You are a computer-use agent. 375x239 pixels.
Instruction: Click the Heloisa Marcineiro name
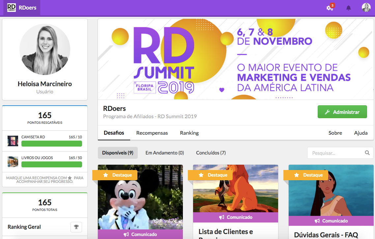pos(45,84)
